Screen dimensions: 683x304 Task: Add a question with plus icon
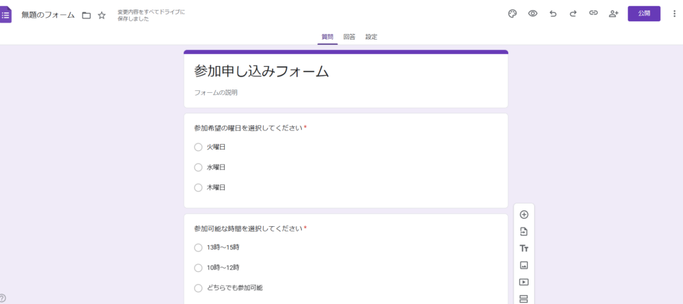coord(524,215)
